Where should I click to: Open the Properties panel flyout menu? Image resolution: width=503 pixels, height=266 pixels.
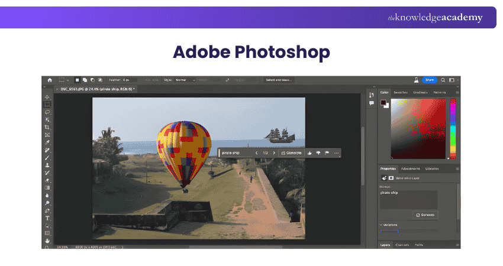(457, 168)
